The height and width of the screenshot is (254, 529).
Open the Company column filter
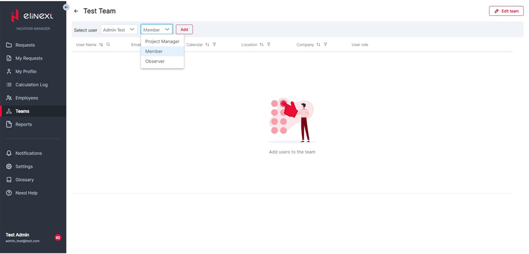coord(325,45)
